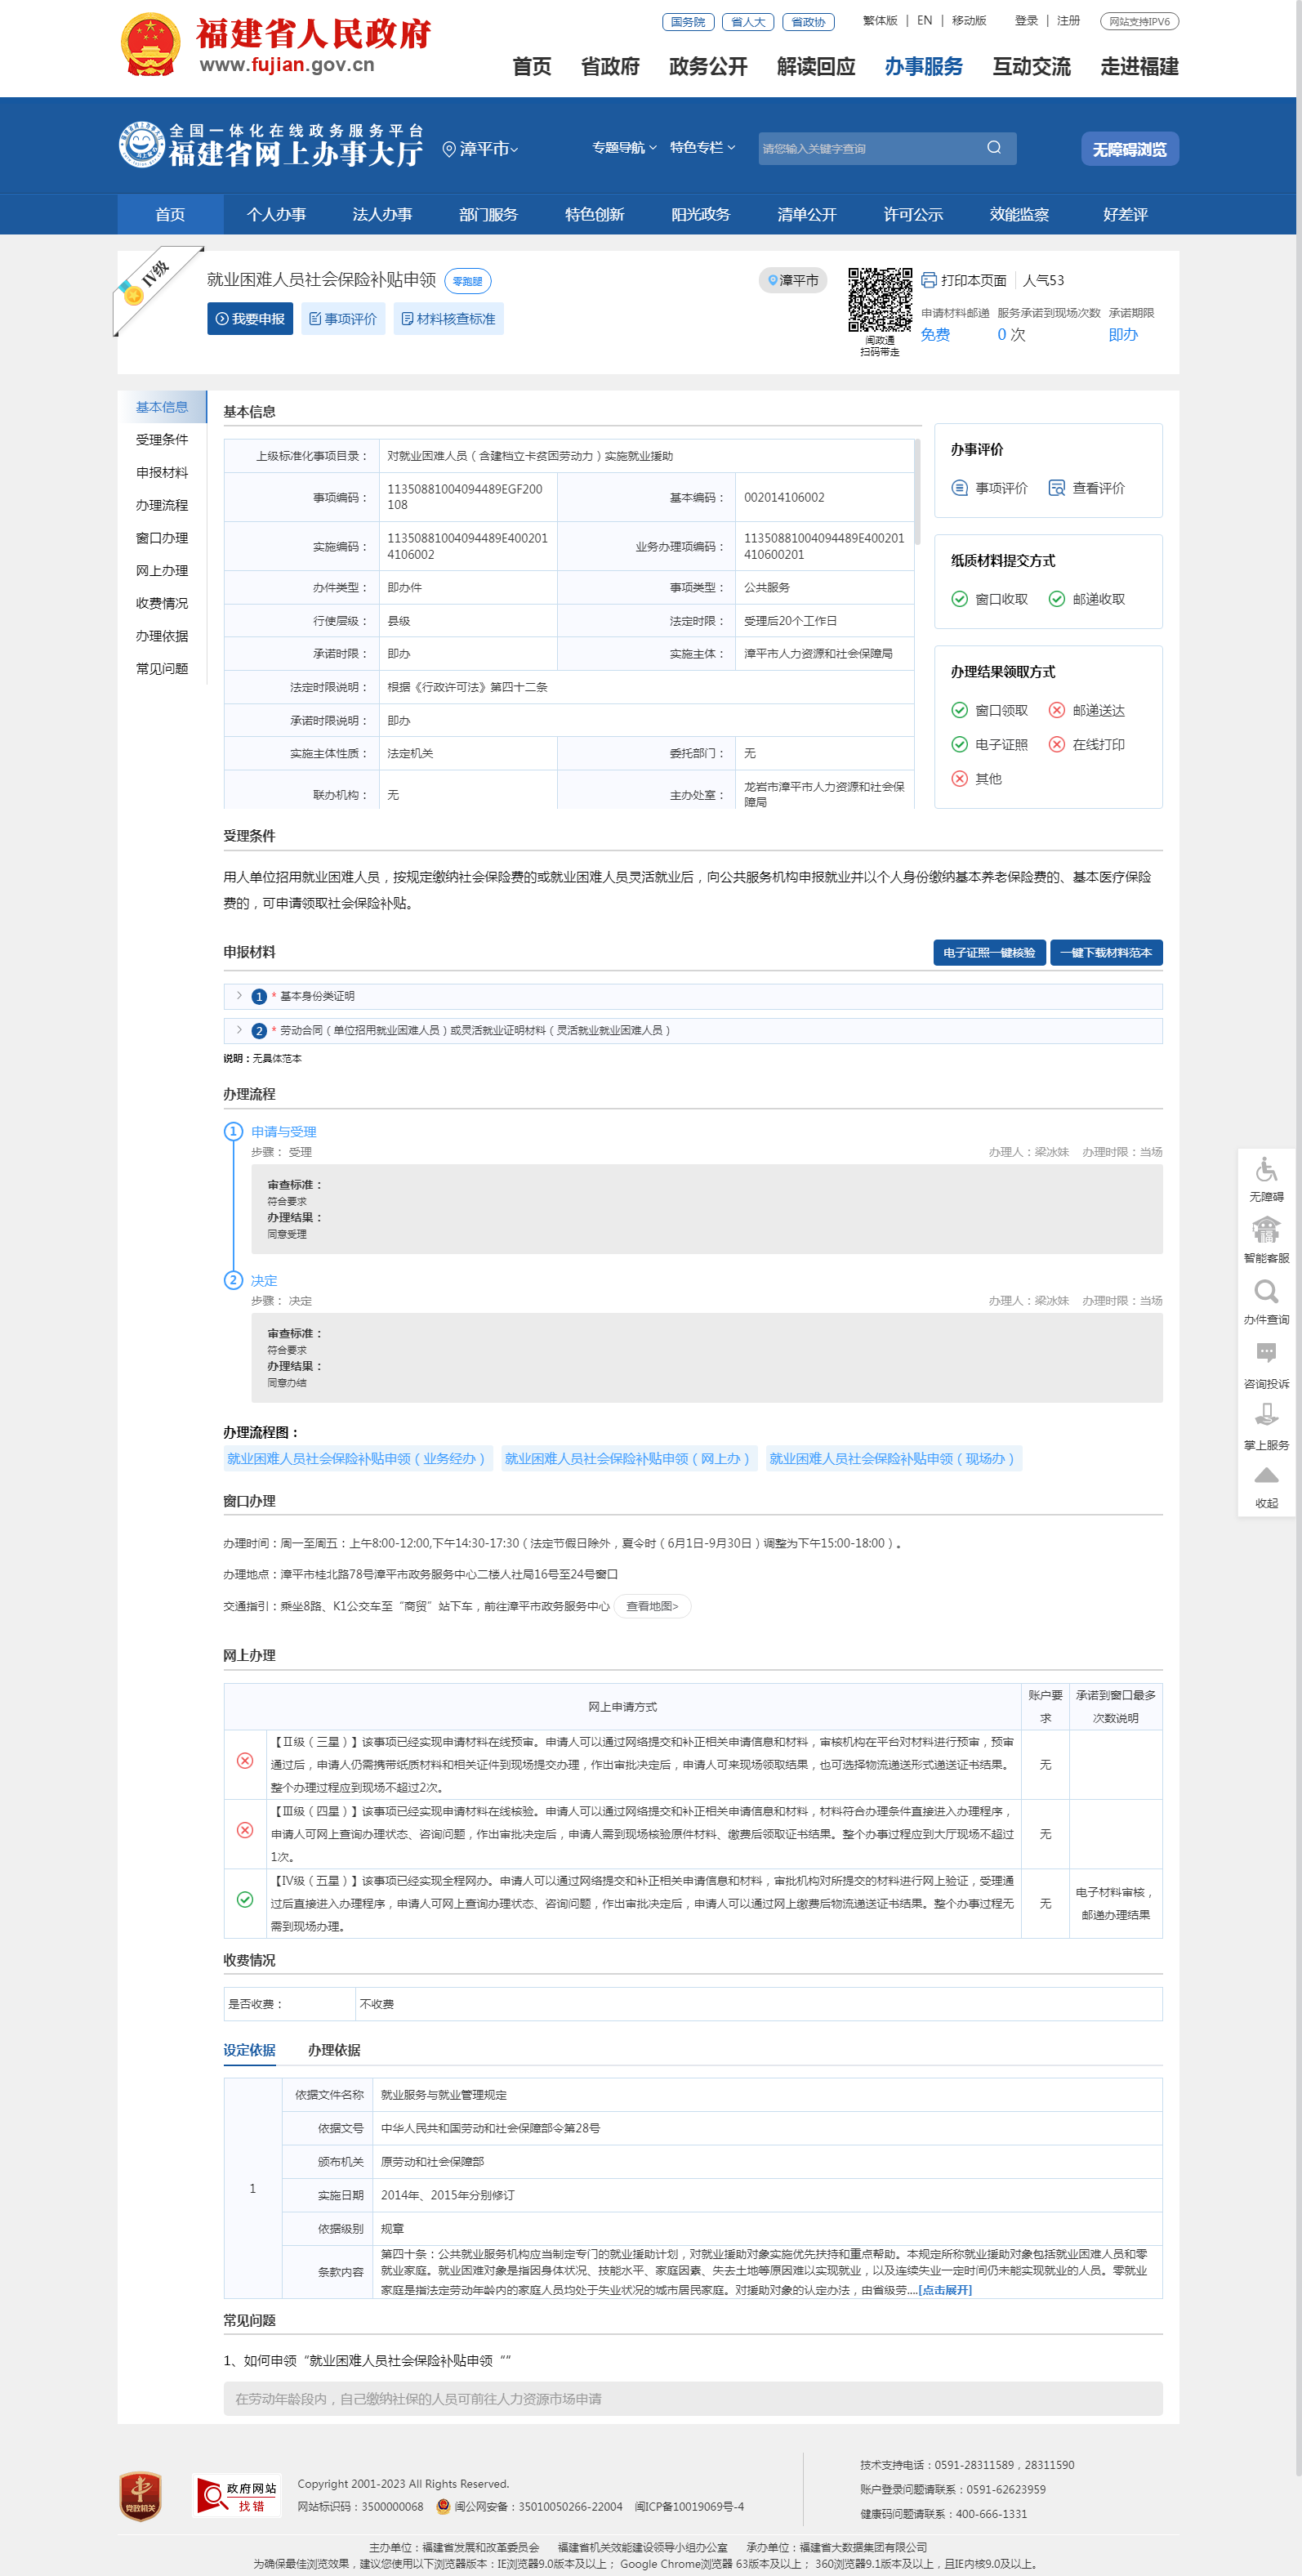
Task: Click the QR code image
Action: [880, 299]
